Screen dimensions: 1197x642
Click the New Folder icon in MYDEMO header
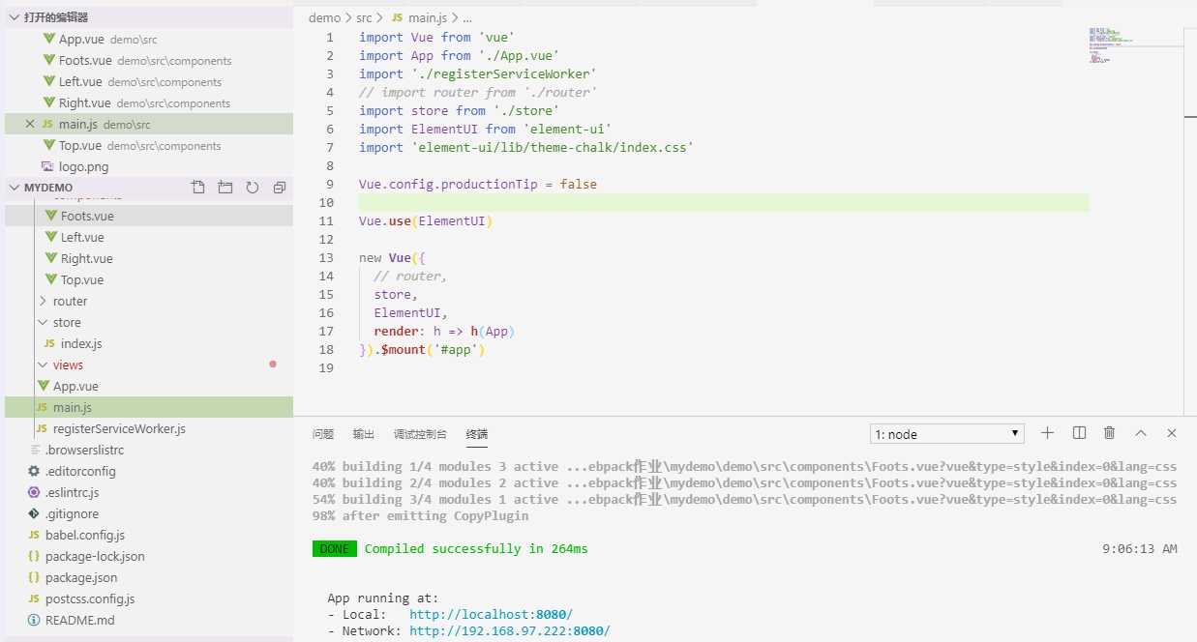(x=225, y=188)
